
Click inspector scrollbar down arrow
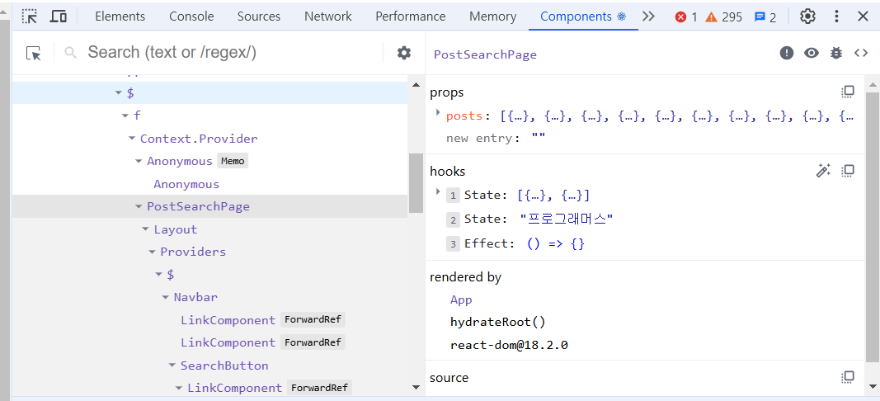coord(873,387)
